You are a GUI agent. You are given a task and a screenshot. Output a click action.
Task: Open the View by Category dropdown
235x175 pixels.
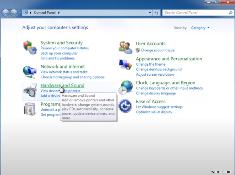point(200,28)
